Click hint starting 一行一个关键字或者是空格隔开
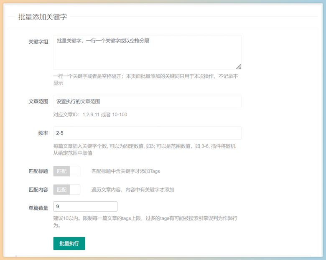 [146, 80]
